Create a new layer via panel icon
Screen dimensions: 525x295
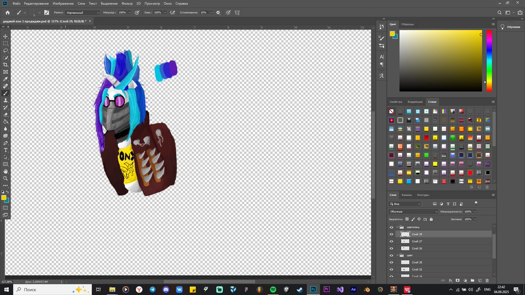point(479,280)
